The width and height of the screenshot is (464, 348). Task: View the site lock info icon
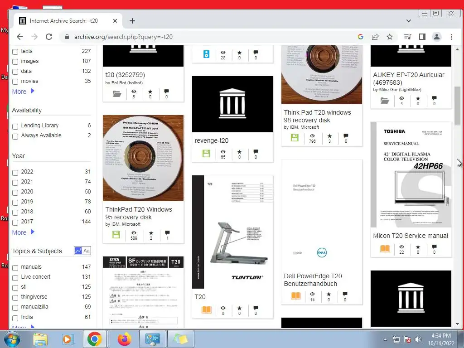[67, 37]
